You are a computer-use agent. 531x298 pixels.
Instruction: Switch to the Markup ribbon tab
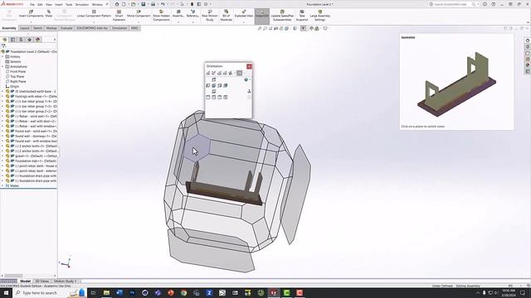point(51,28)
